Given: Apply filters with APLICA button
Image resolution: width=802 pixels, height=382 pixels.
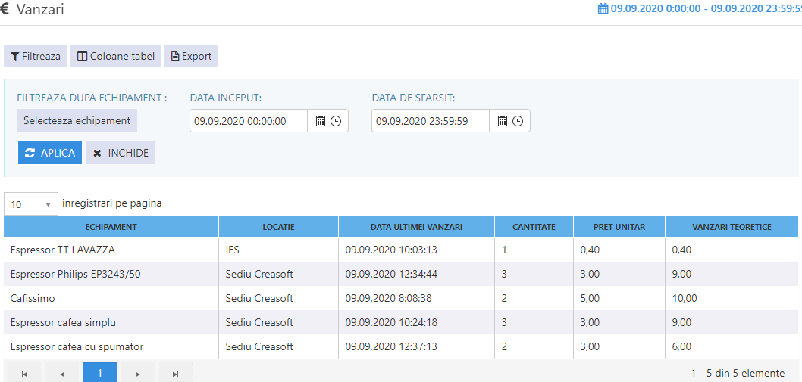Looking at the screenshot, I should point(50,153).
